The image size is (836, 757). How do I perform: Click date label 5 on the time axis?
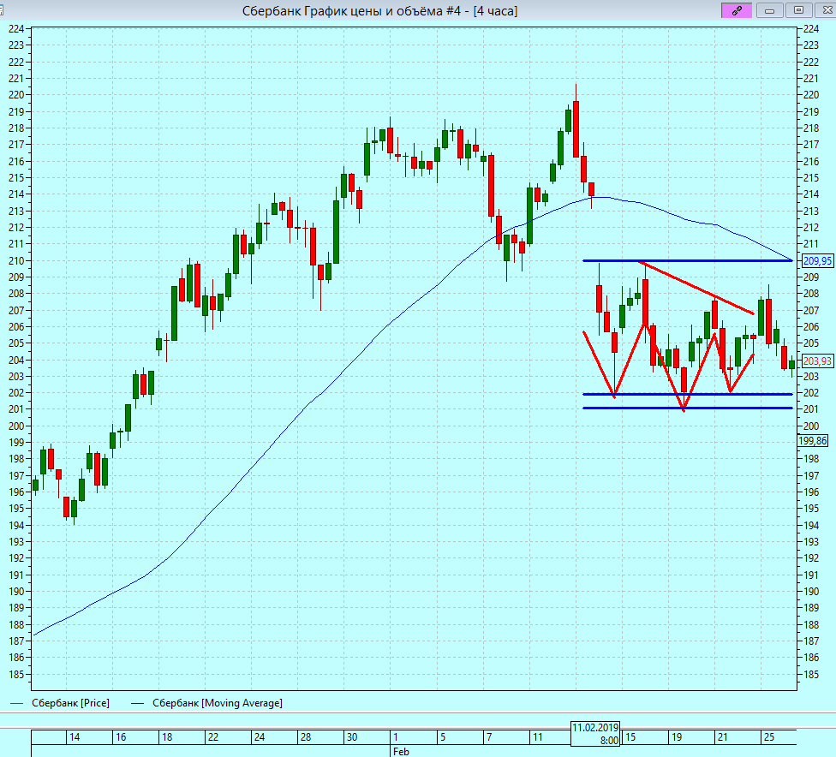443,737
